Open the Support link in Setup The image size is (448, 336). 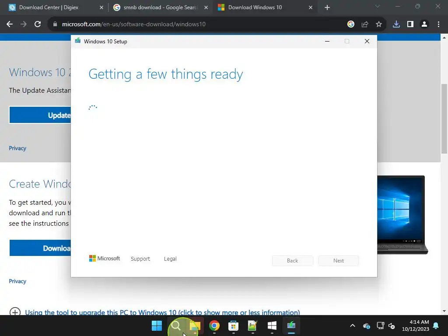tap(140, 259)
